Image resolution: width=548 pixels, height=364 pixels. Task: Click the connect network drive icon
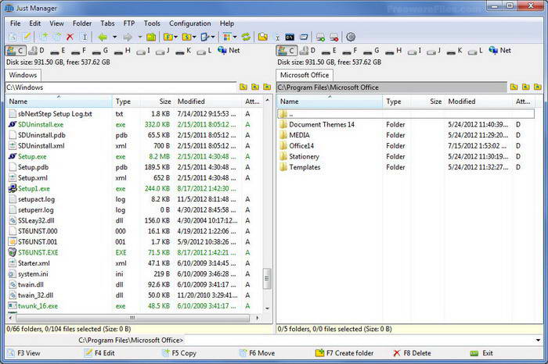click(320, 37)
